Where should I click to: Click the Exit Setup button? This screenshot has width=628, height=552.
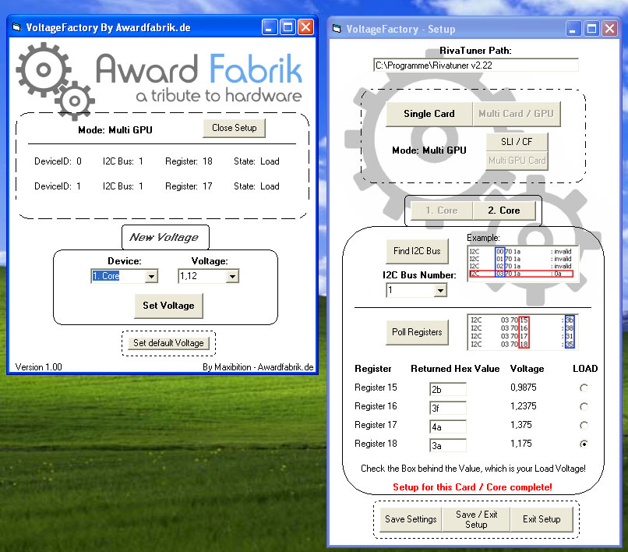[x=542, y=519]
